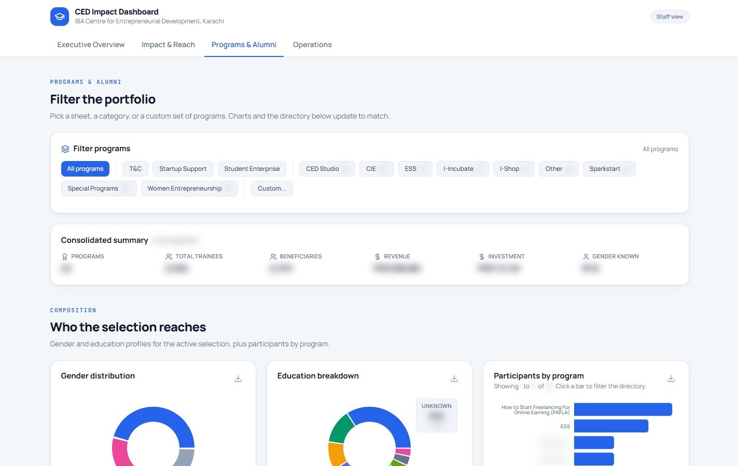
Task: Select the Special Programs chip
Action: [99, 188]
